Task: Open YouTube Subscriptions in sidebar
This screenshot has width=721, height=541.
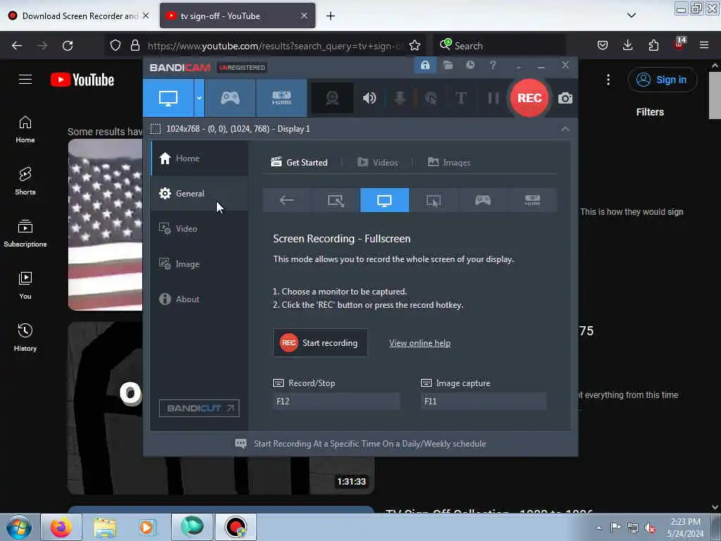Action: pyautogui.click(x=25, y=234)
